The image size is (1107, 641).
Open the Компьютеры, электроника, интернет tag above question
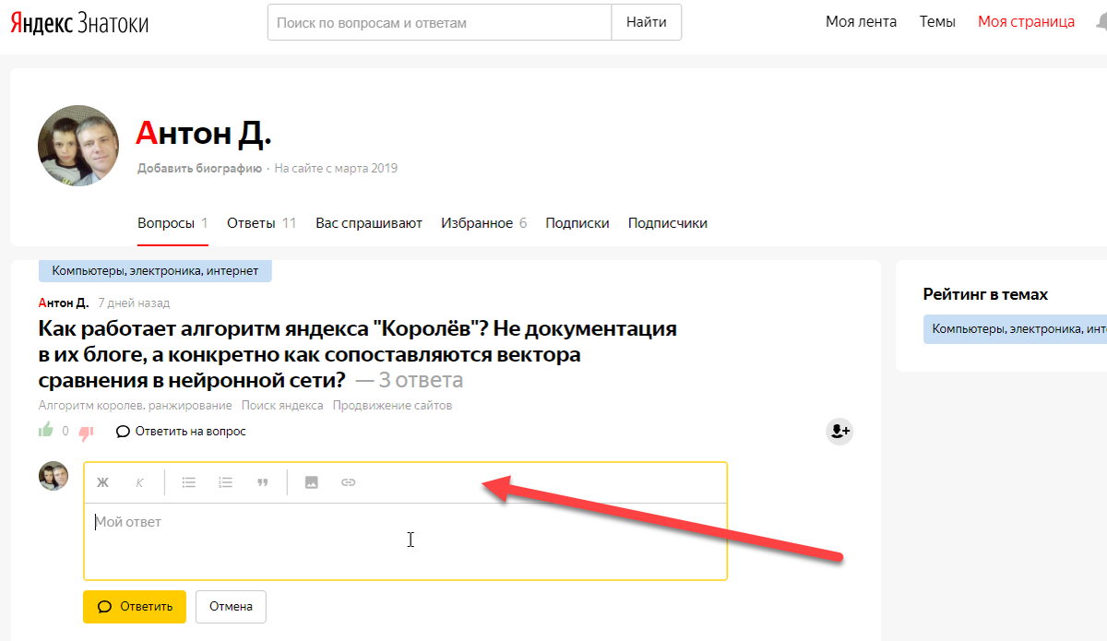[x=155, y=271]
